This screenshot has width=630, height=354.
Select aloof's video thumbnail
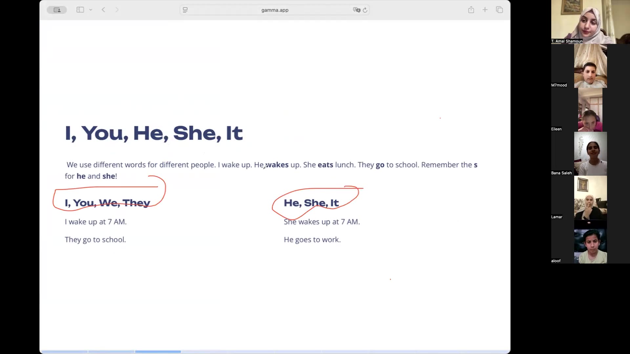pos(590,242)
